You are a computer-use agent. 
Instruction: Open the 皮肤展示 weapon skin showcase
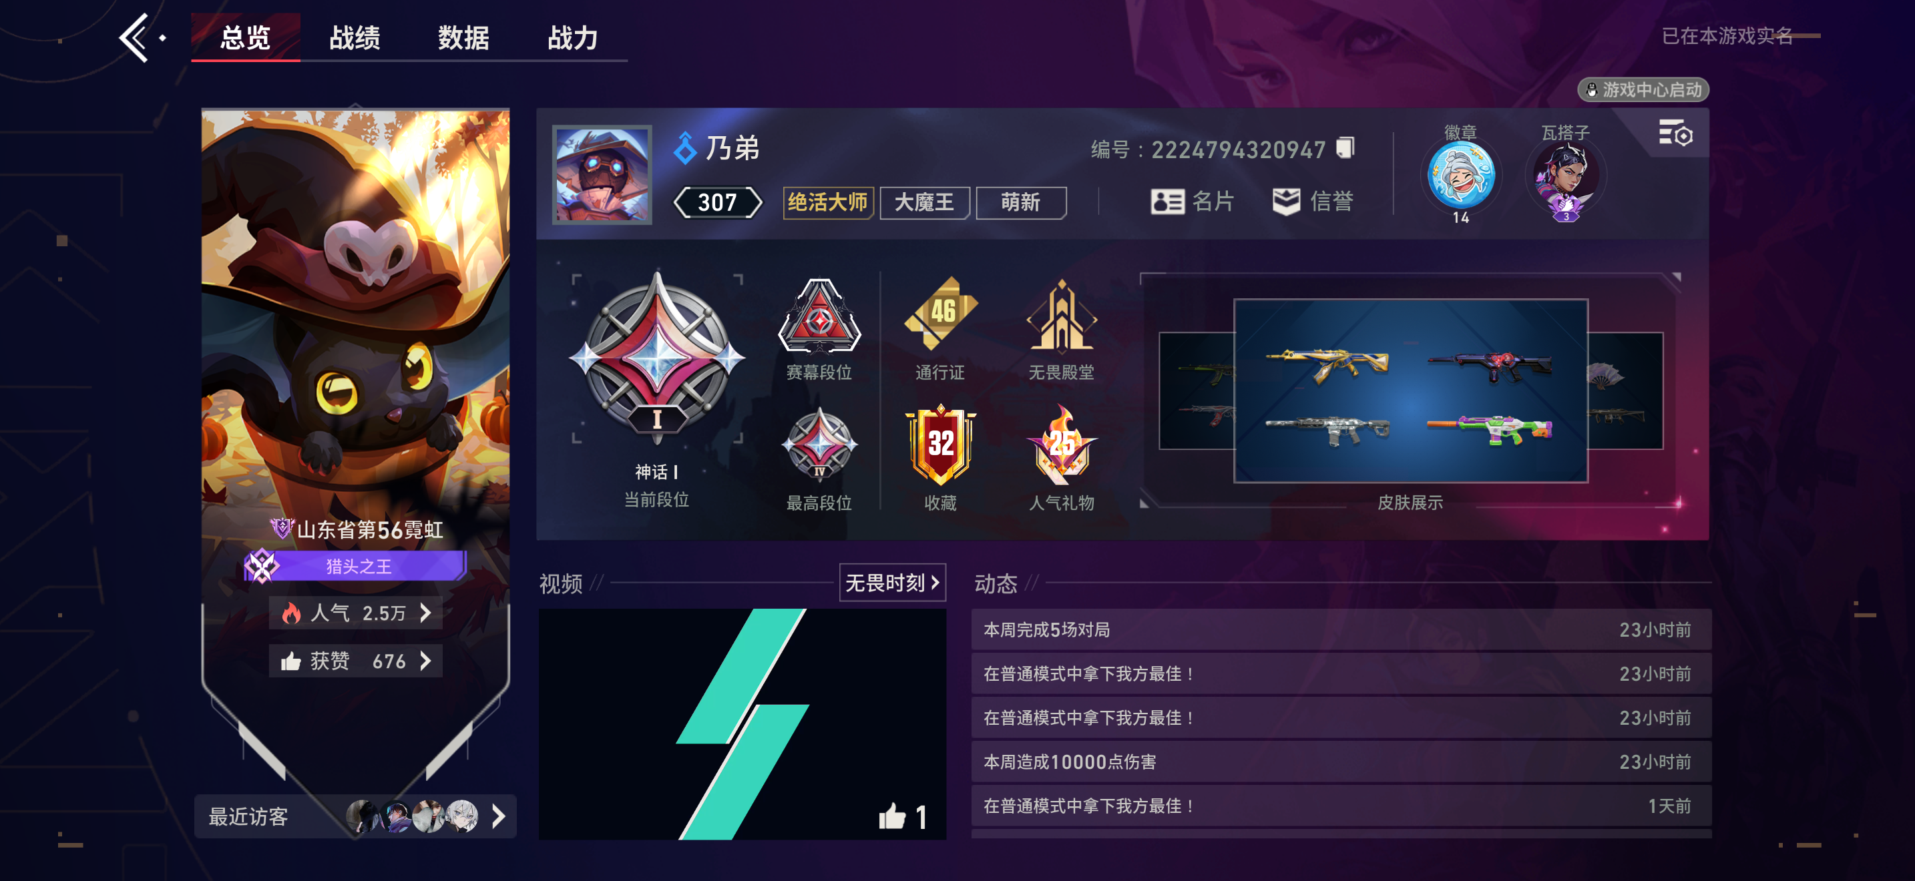pyautogui.click(x=1410, y=390)
